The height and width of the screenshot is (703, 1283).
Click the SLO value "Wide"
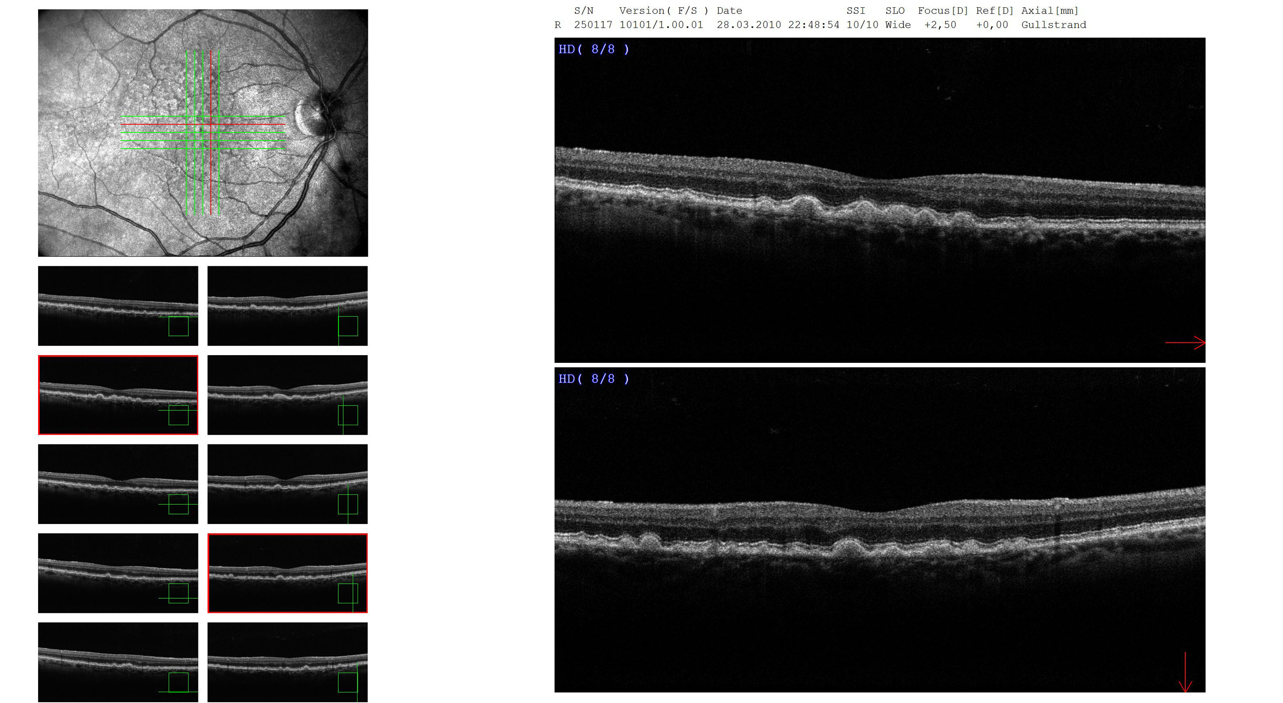898,25
